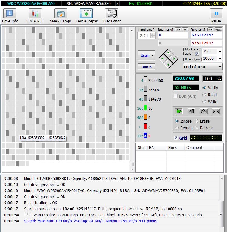This screenshot has width=227, height=232.
Task: Choose the Ignore error action
Action: [x=177, y=121]
